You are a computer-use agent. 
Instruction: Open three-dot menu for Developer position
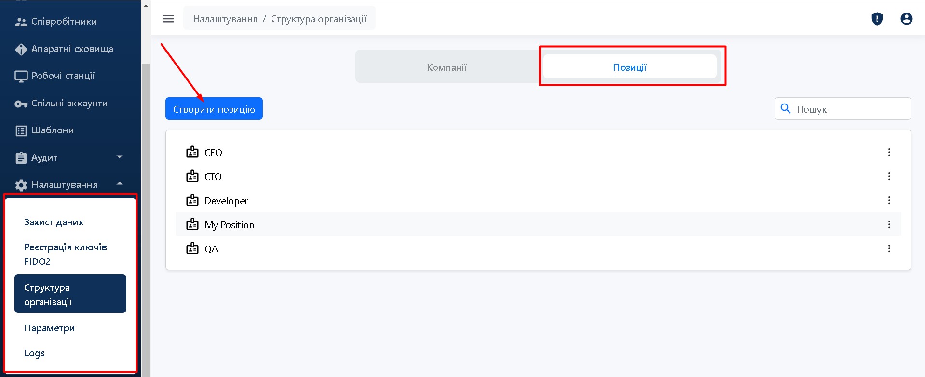click(x=889, y=200)
